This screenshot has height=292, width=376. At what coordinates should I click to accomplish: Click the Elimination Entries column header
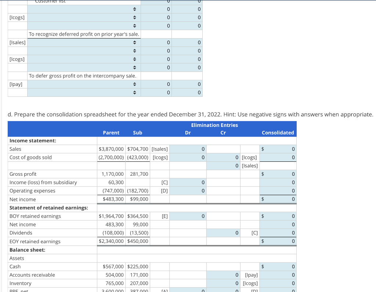pyautogui.click(x=214, y=125)
